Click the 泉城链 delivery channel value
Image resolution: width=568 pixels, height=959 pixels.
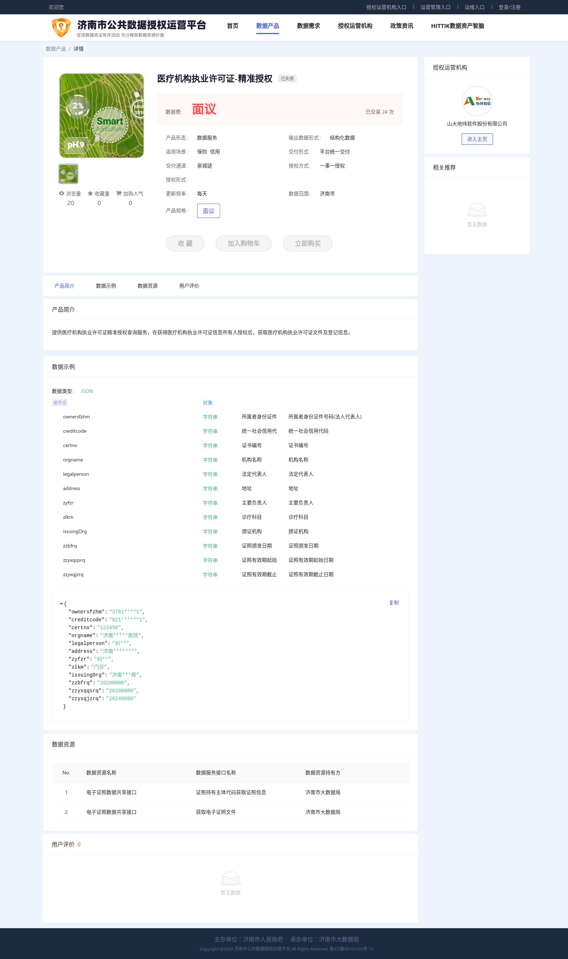204,166
